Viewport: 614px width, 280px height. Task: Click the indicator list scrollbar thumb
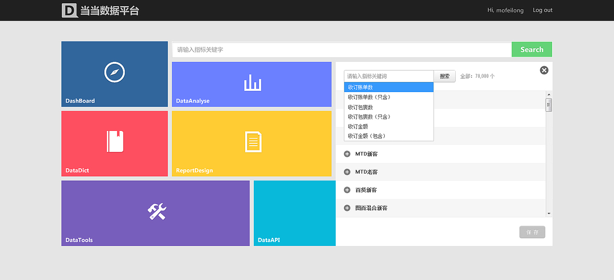click(549, 105)
